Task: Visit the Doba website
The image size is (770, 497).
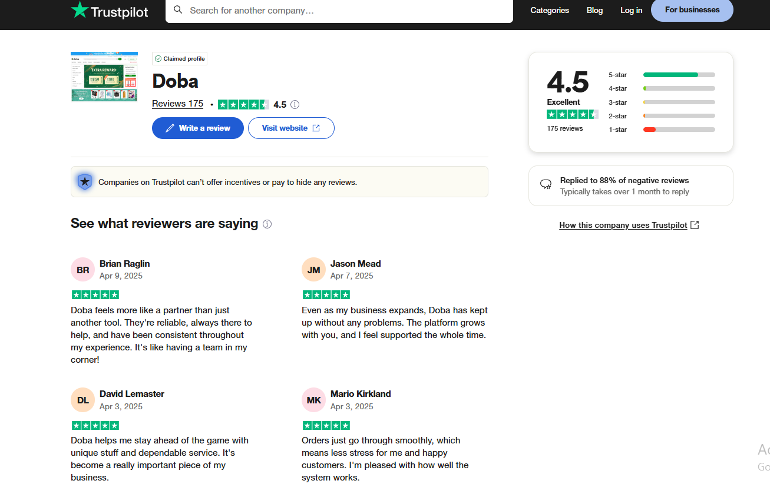Action: pyautogui.click(x=291, y=128)
